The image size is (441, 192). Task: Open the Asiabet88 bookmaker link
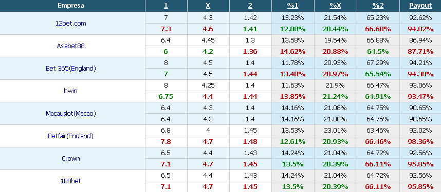point(70,46)
